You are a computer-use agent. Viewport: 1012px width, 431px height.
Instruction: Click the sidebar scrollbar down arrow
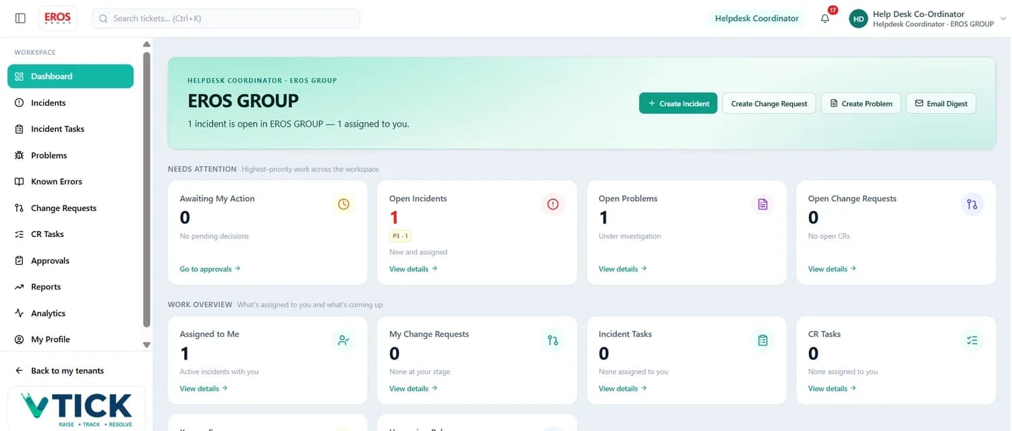coord(146,344)
